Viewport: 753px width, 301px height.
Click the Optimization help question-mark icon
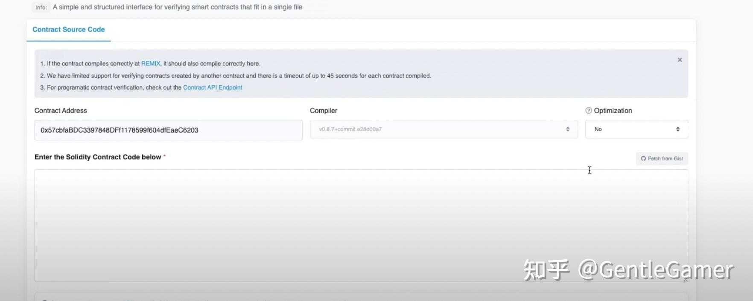(589, 110)
